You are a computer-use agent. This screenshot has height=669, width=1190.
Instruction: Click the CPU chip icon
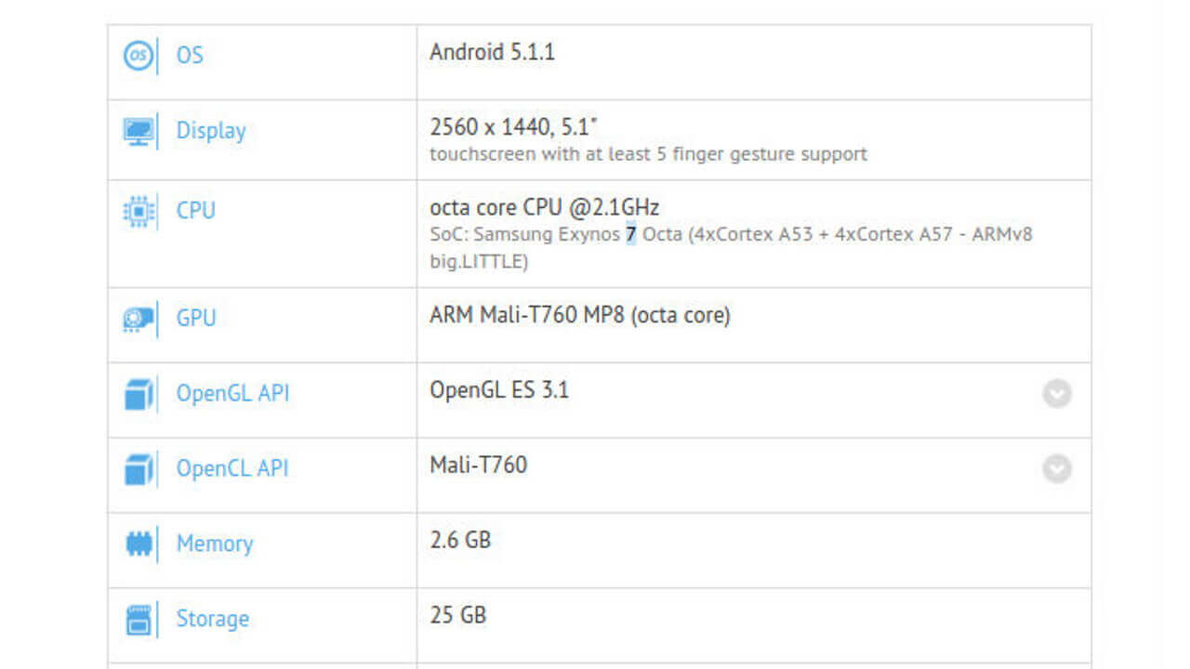coord(139,211)
